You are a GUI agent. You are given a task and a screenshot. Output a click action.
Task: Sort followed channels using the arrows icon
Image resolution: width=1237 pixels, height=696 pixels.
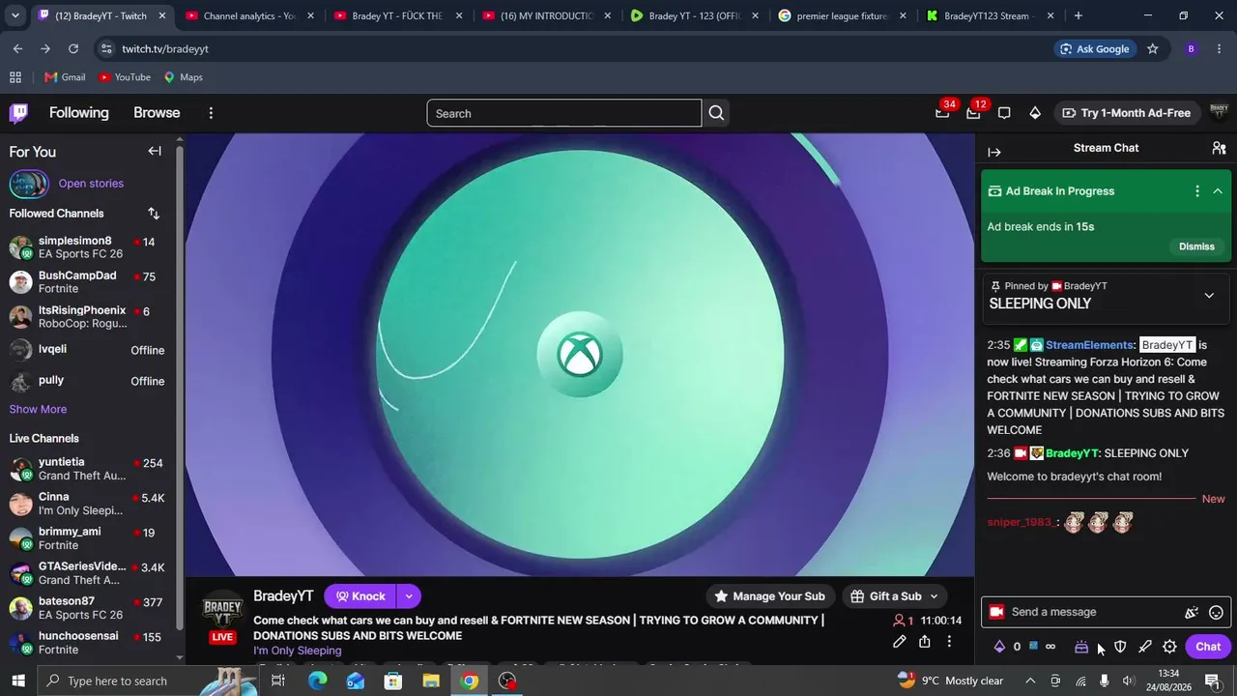tap(154, 214)
